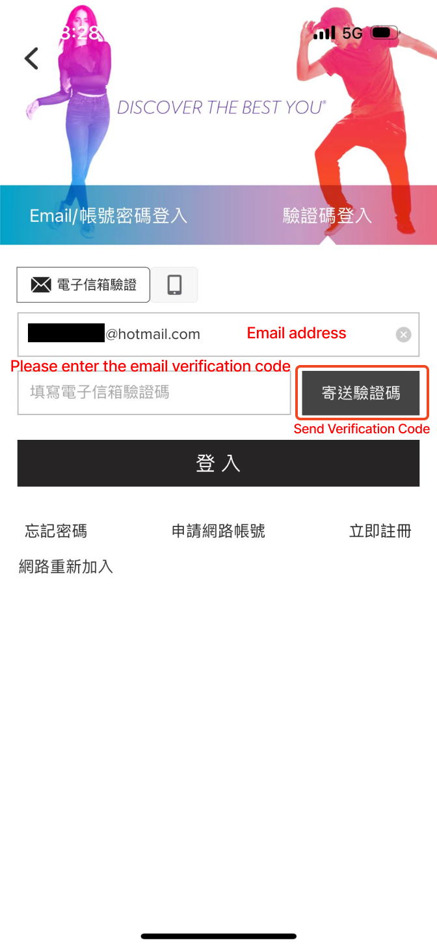
Task: Click the 寄送驗證碼 send code button
Action: point(361,393)
